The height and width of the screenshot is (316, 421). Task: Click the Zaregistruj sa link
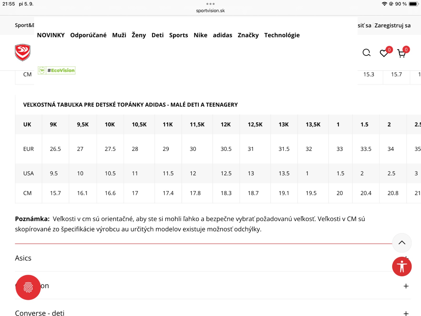tap(392, 26)
